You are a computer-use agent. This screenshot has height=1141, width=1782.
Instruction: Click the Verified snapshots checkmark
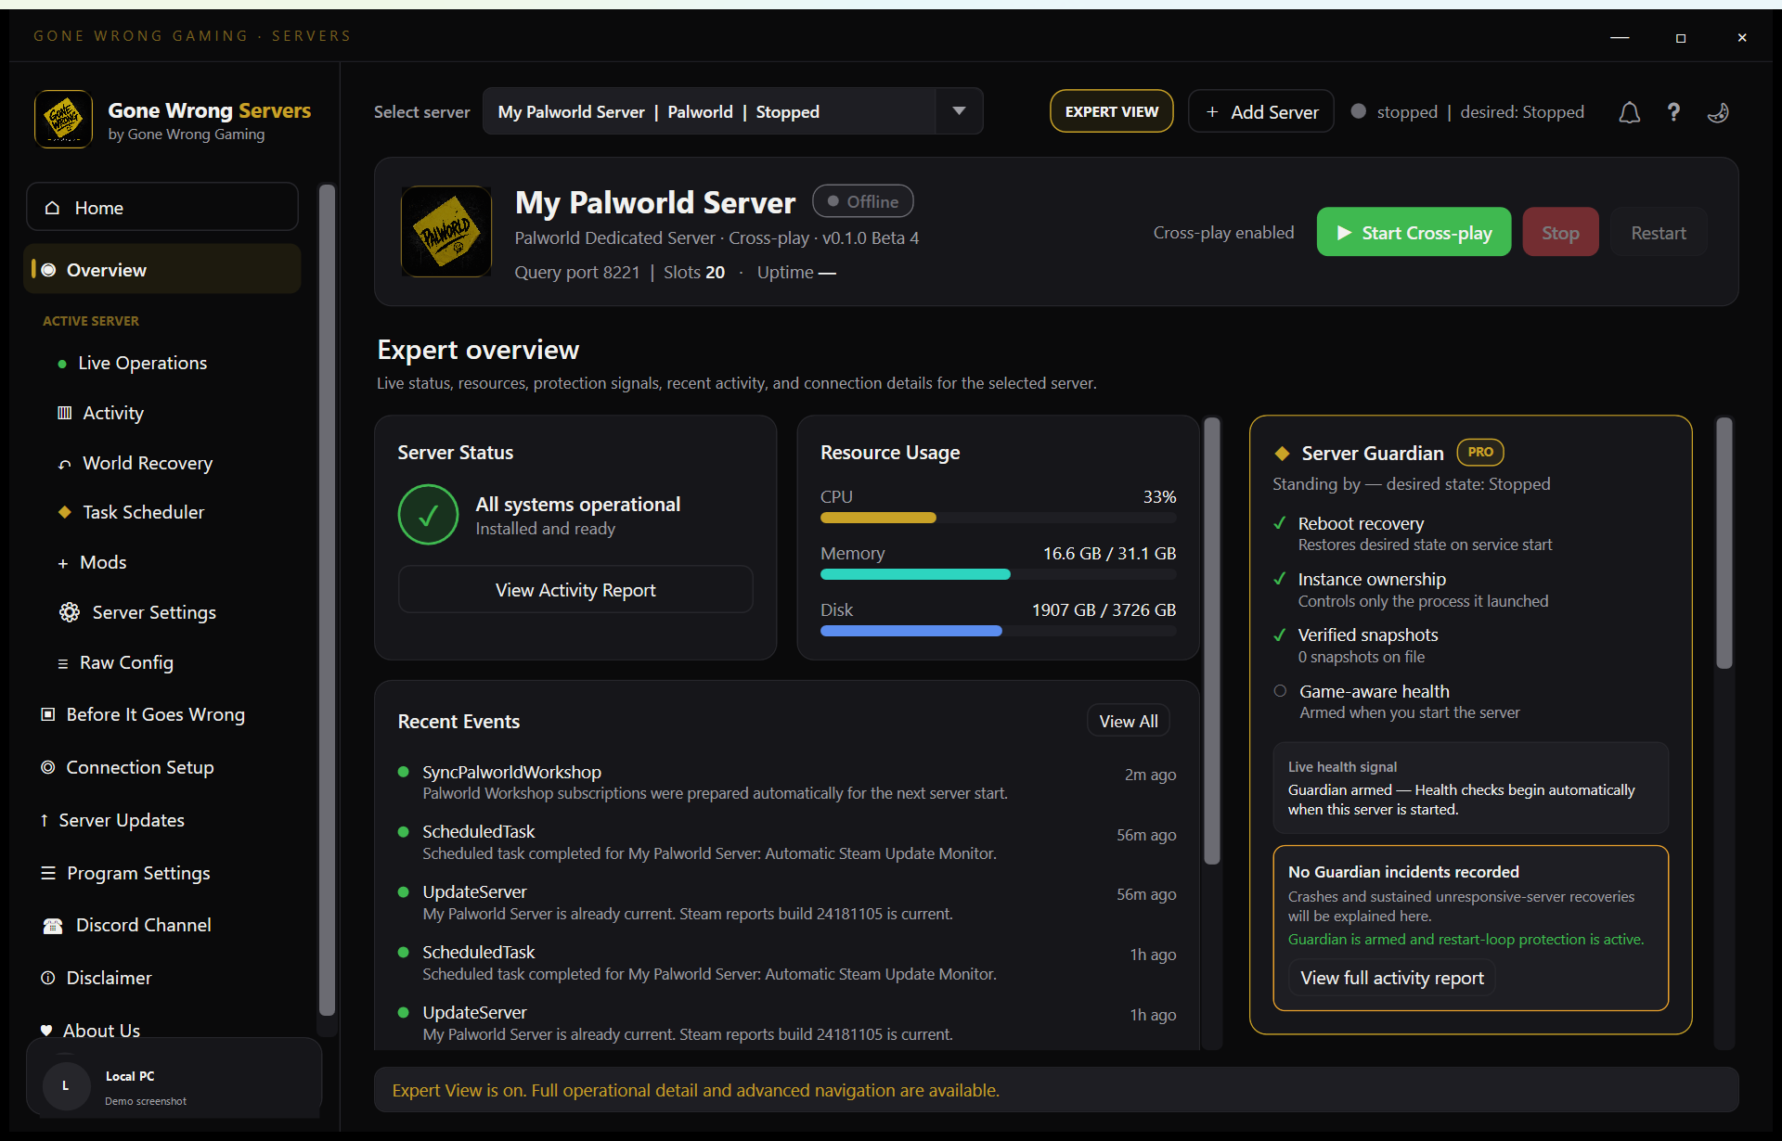click(x=1280, y=635)
